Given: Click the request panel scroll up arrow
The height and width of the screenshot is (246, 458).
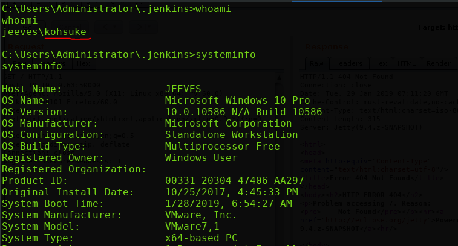Looking at the screenshot, I should tap(280, 78).
